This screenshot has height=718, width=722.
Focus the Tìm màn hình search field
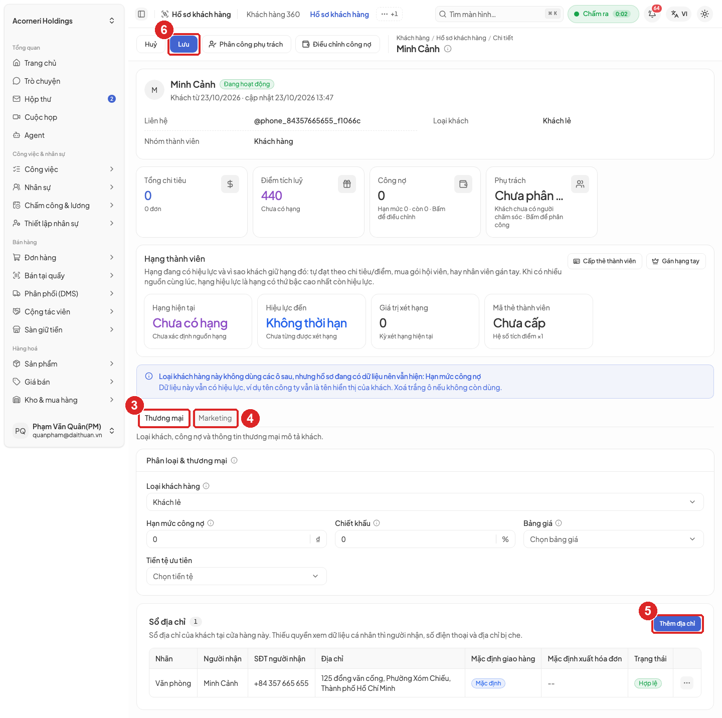499,14
